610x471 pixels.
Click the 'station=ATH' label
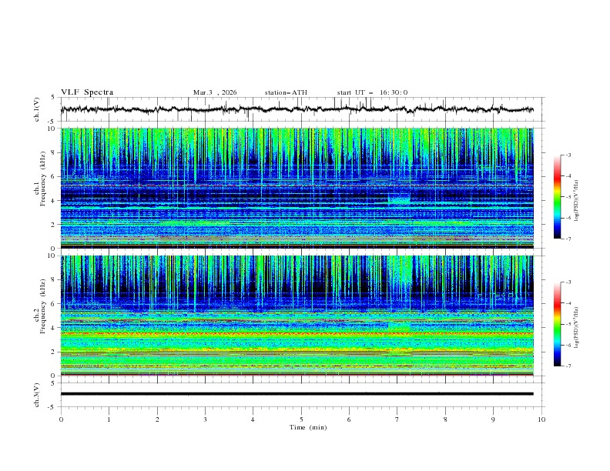click(286, 92)
